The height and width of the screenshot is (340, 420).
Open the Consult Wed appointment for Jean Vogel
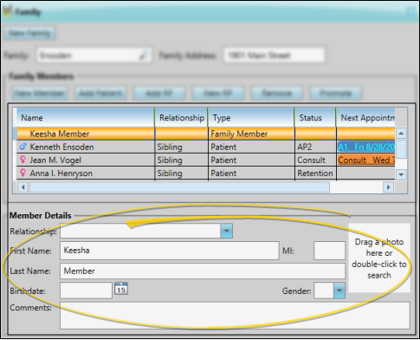pyautogui.click(x=366, y=160)
